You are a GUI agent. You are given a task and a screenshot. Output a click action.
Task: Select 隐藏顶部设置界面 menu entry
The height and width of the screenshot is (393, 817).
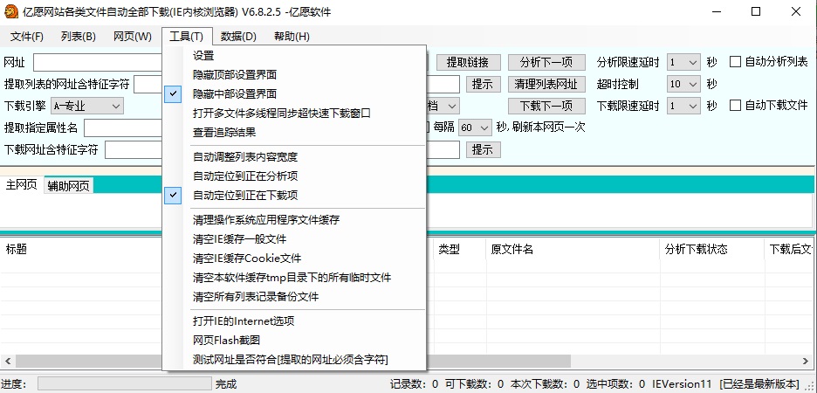(x=294, y=75)
